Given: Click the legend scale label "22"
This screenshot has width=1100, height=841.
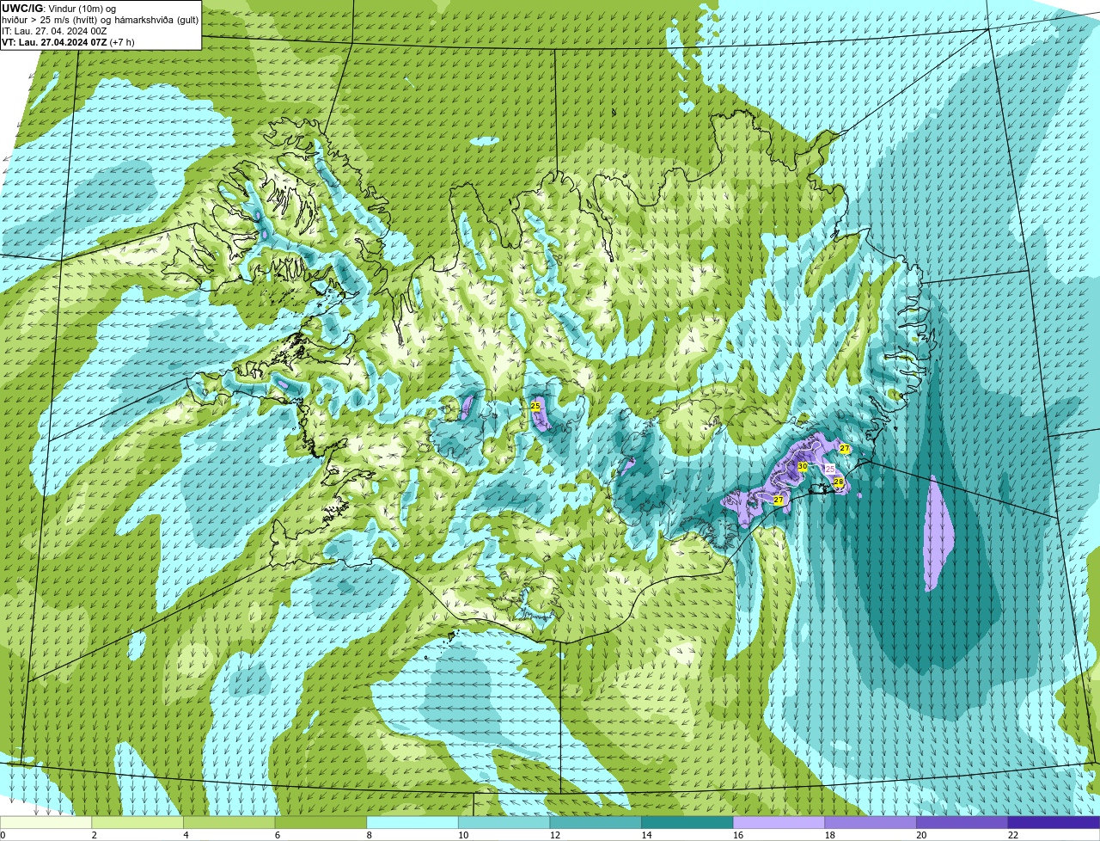Looking at the screenshot, I should coord(1013,835).
